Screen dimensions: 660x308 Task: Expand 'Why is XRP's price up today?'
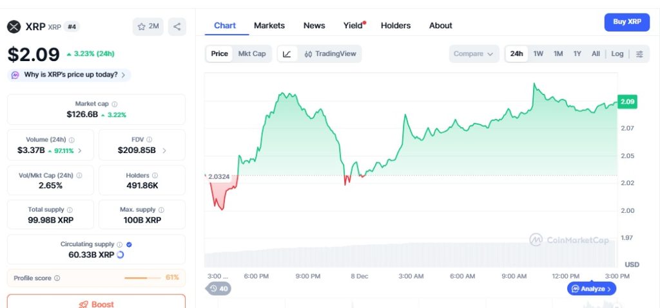[69, 75]
